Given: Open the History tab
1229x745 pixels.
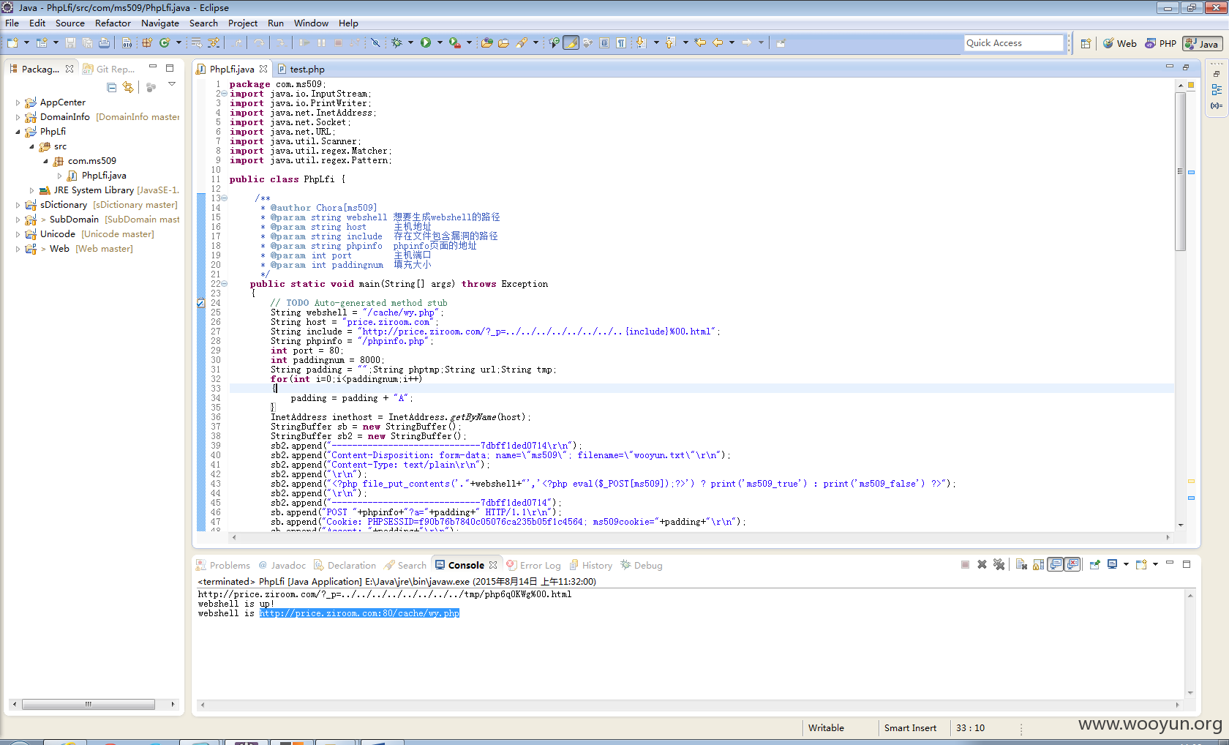Looking at the screenshot, I should point(590,565).
